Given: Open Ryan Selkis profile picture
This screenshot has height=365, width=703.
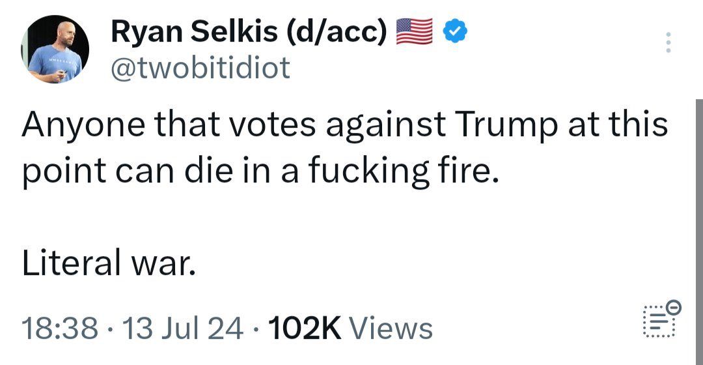Looking at the screenshot, I should coord(55,50).
